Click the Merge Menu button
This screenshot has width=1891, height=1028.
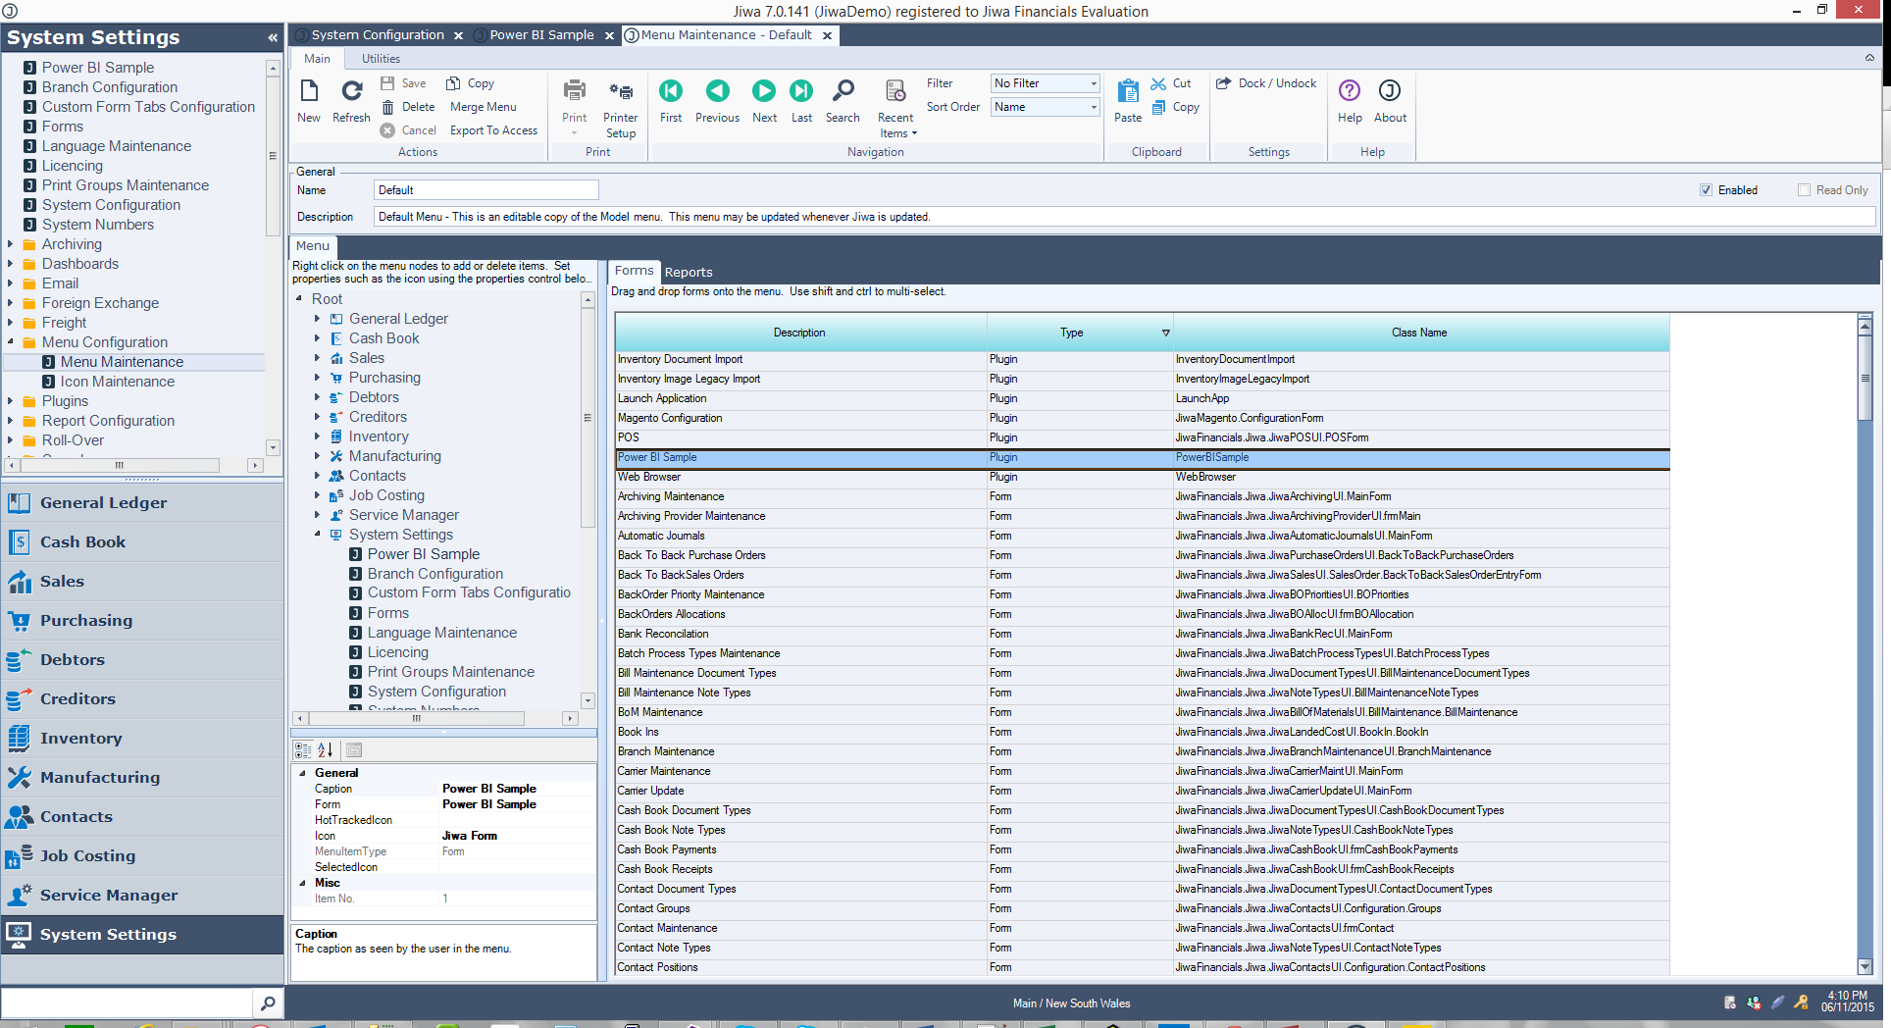pyautogui.click(x=483, y=107)
